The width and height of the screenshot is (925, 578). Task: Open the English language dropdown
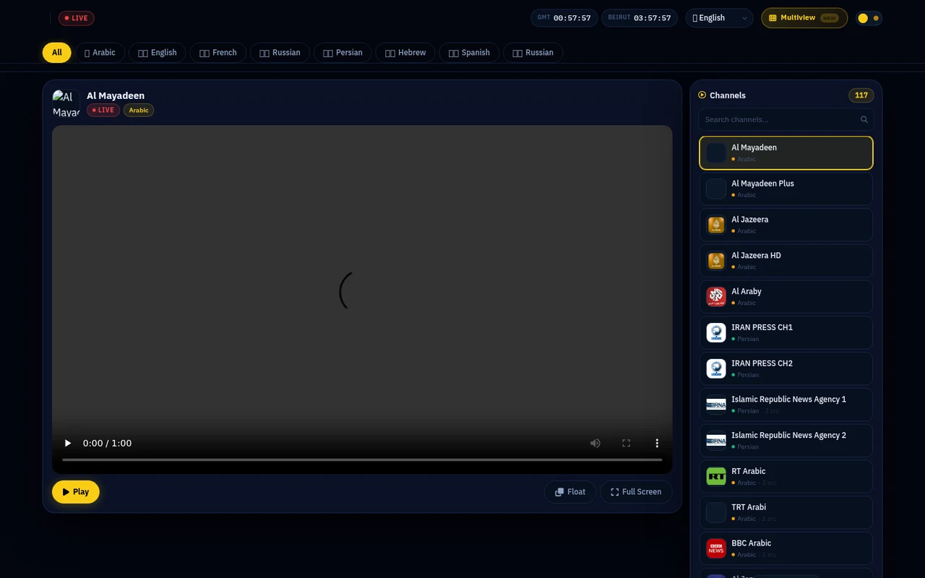[x=719, y=18]
